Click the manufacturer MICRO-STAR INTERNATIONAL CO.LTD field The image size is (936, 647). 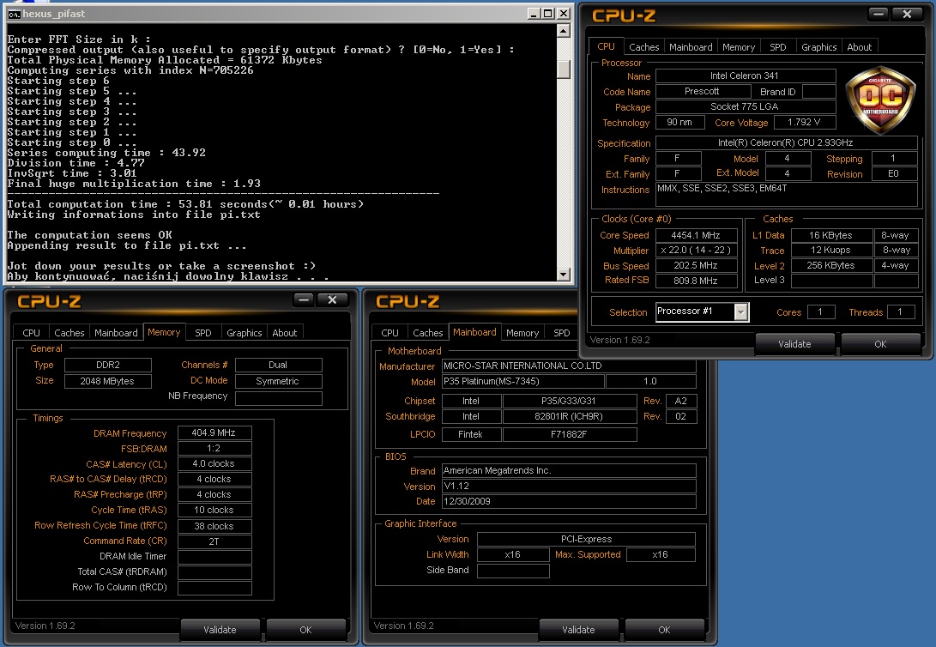coord(569,366)
